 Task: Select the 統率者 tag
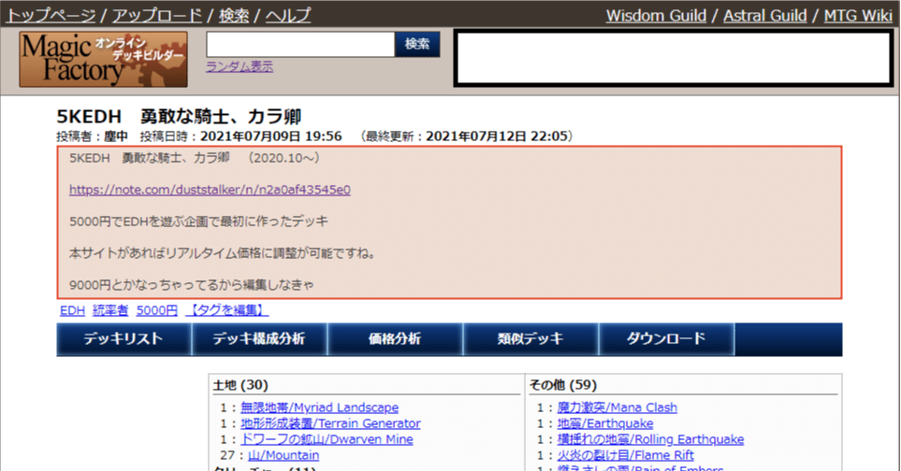[x=110, y=310]
